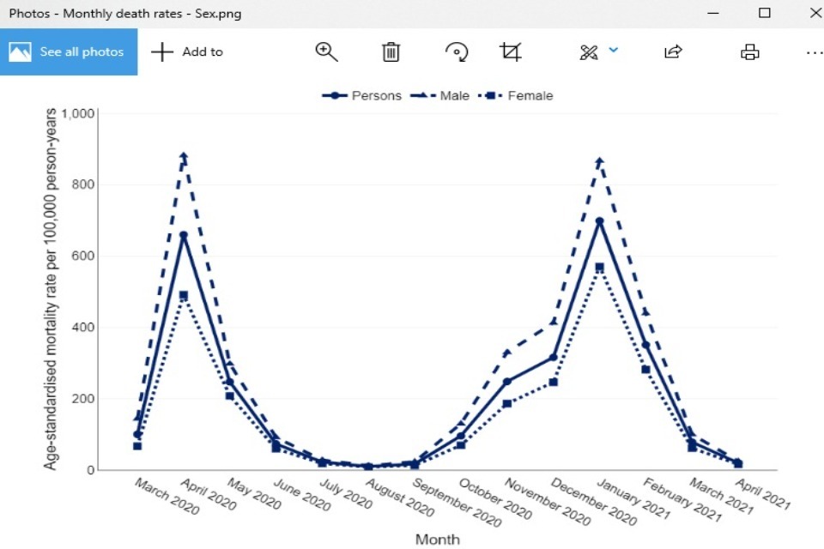Image resolution: width=824 pixels, height=549 pixels.
Task: Open the Crop tool
Action: pyautogui.click(x=511, y=51)
